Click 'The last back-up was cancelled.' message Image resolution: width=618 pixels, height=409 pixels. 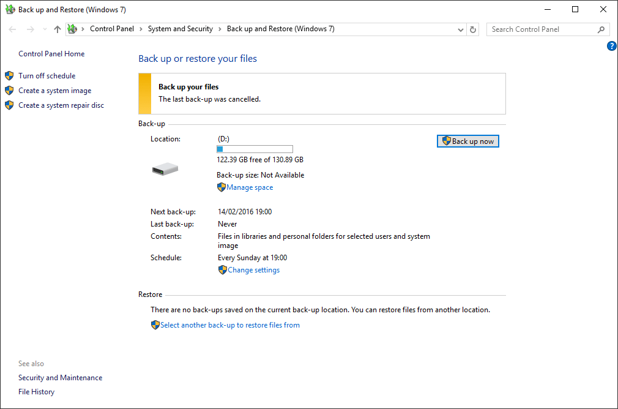point(210,99)
